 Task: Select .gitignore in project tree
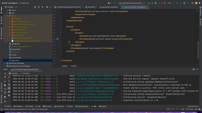pyautogui.click(x=14, y=44)
